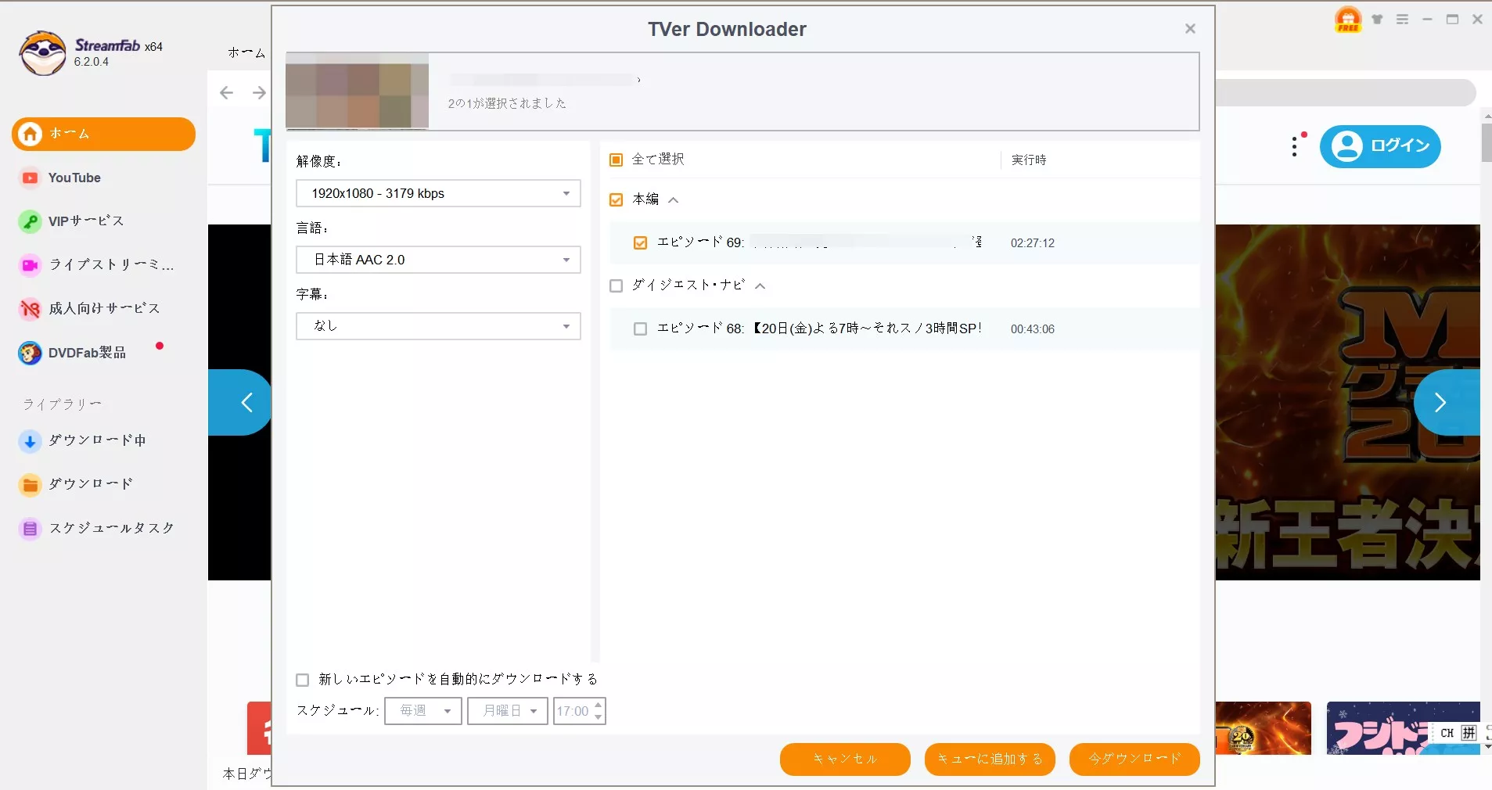Open DVDFab products sidebar entry

click(72, 353)
